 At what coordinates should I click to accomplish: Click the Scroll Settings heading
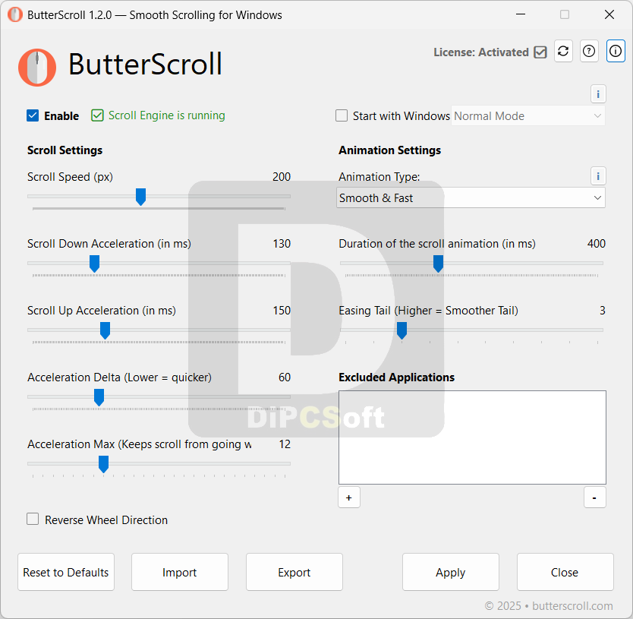click(65, 150)
